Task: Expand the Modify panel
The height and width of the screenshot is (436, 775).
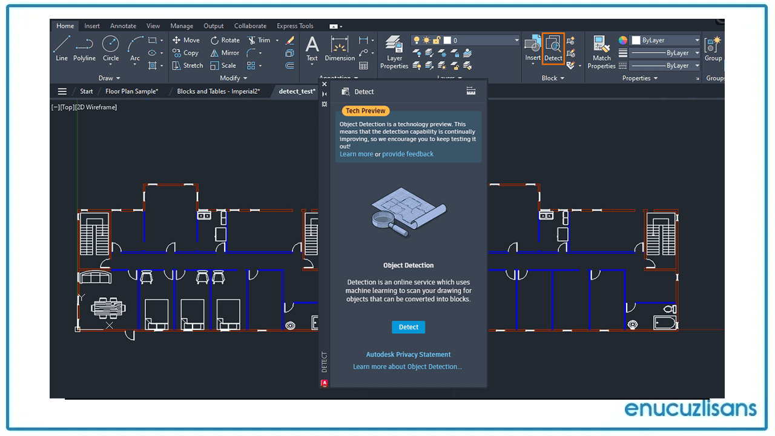Action: pos(234,78)
